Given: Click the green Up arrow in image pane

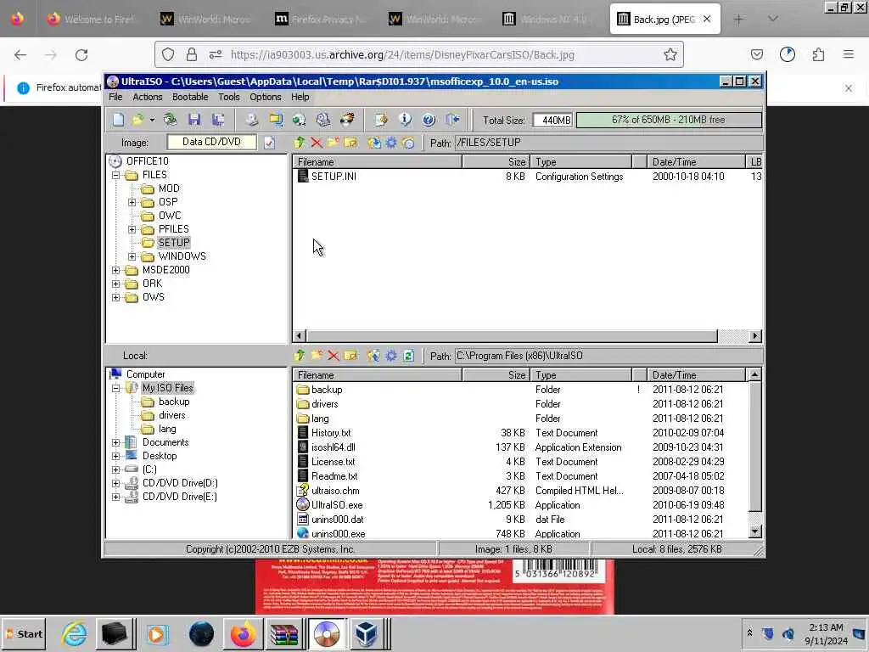Looking at the screenshot, I should [x=300, y=143].
